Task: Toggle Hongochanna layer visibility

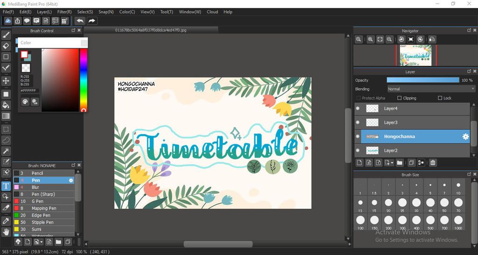Action: (x=358, y=136)
